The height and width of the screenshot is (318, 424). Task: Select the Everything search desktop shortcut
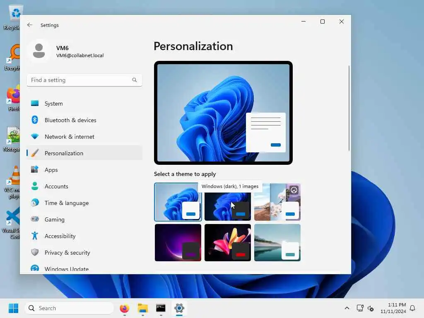pos(12,57)
